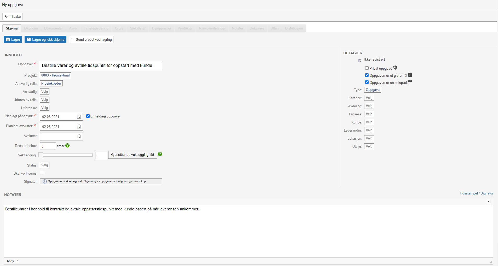Click the clipboard icon beside gjøremål
Screen dimensions: 498x266
(x=410, y=75)
